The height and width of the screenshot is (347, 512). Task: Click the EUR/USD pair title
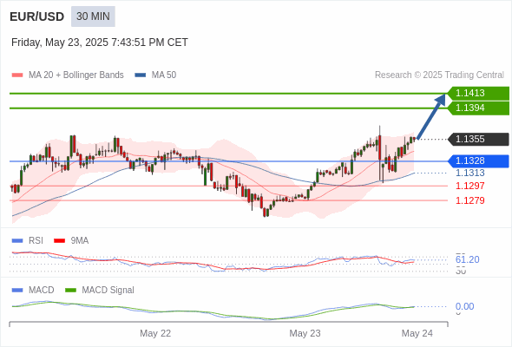[37, 16]
